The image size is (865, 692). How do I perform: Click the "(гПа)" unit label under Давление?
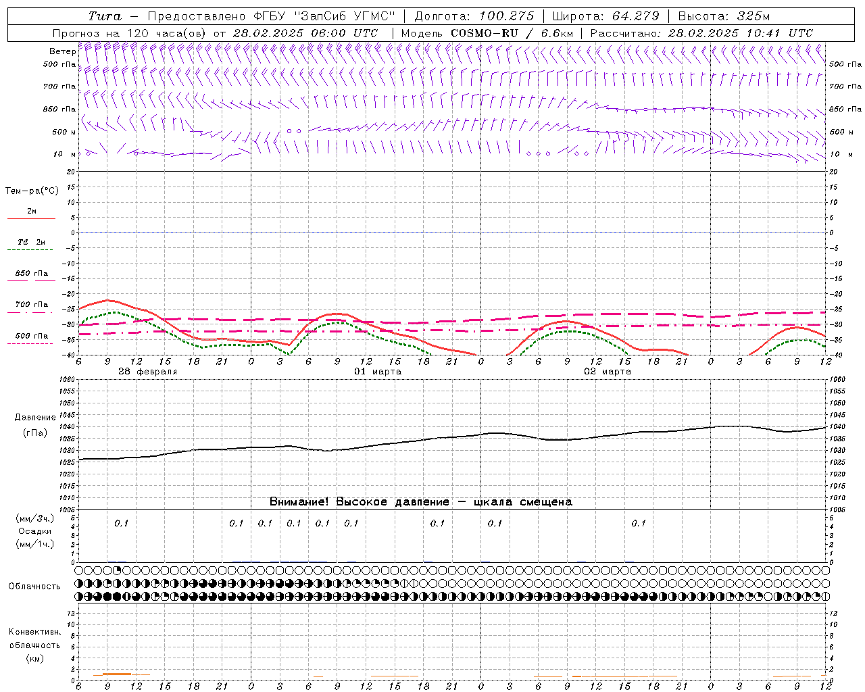pos(35,433)
